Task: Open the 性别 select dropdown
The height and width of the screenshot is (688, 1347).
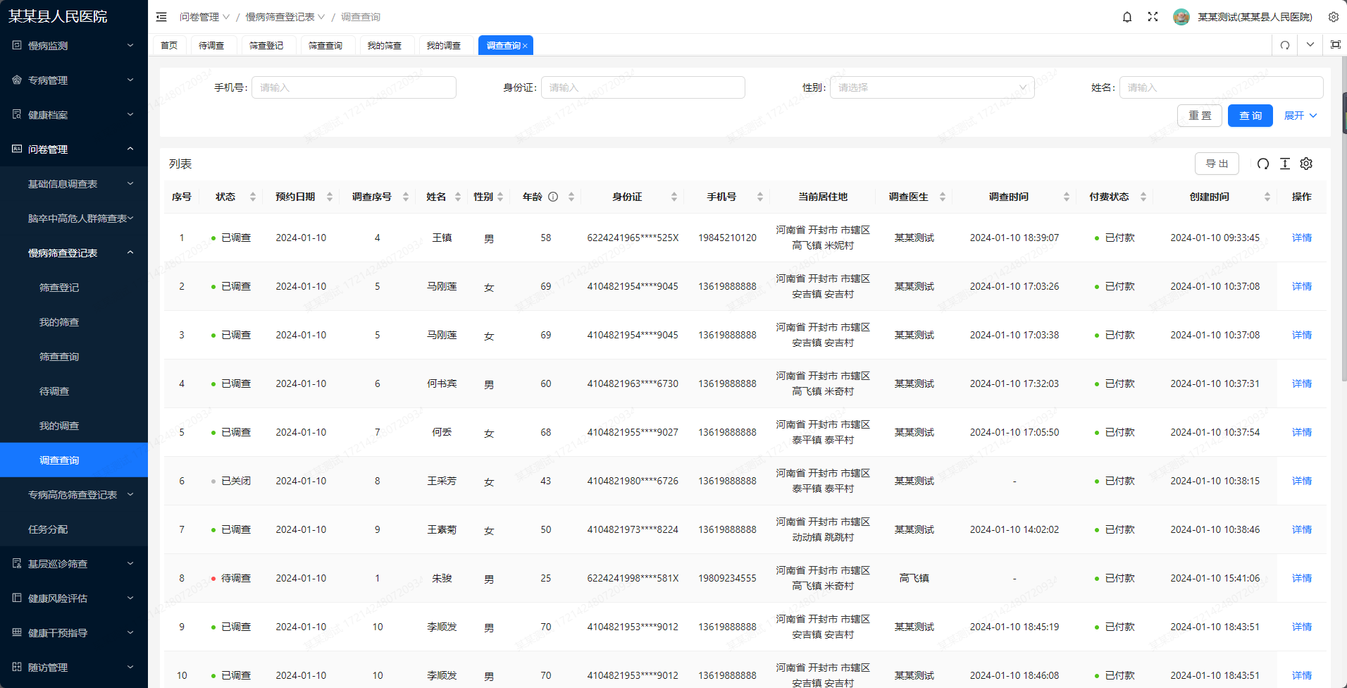Action: pos(932,87)
